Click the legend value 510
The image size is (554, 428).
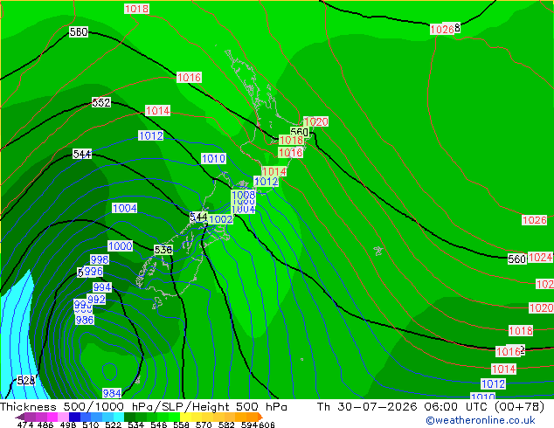point(91,425)
